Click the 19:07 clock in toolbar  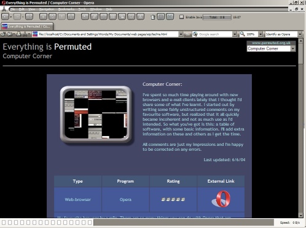[237, 17]
